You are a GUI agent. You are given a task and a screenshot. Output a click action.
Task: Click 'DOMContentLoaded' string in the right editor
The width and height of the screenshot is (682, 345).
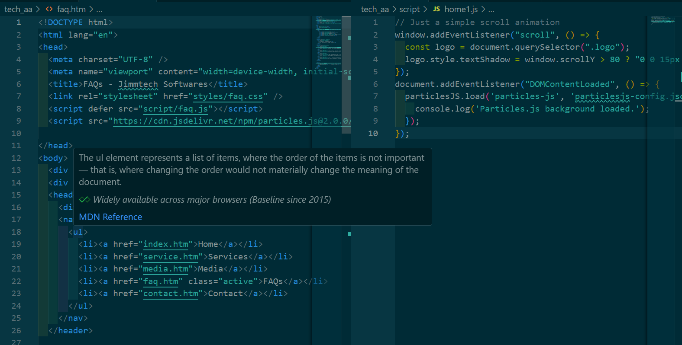570,84
